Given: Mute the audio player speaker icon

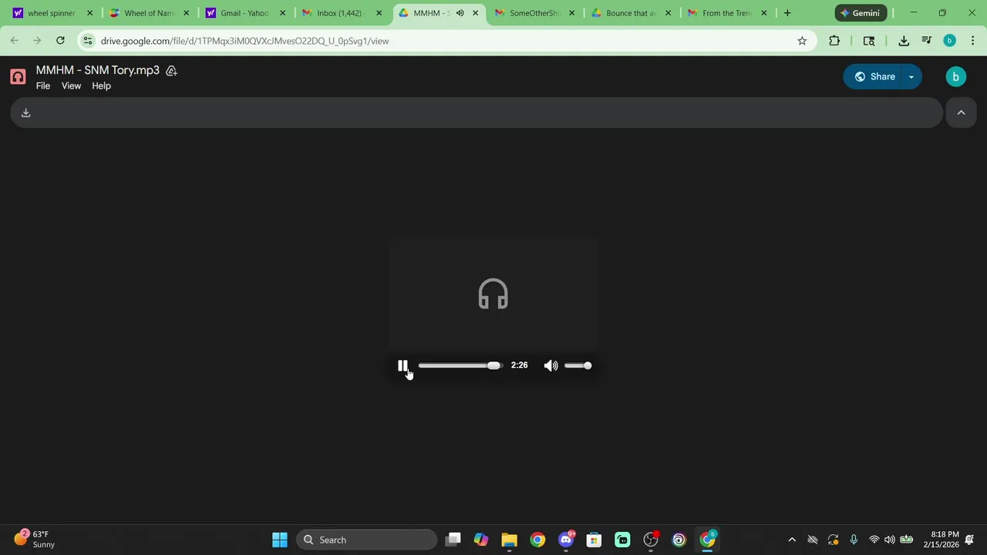Looking at the screenshot, I should pyautogui.click(x=551, y=365).
